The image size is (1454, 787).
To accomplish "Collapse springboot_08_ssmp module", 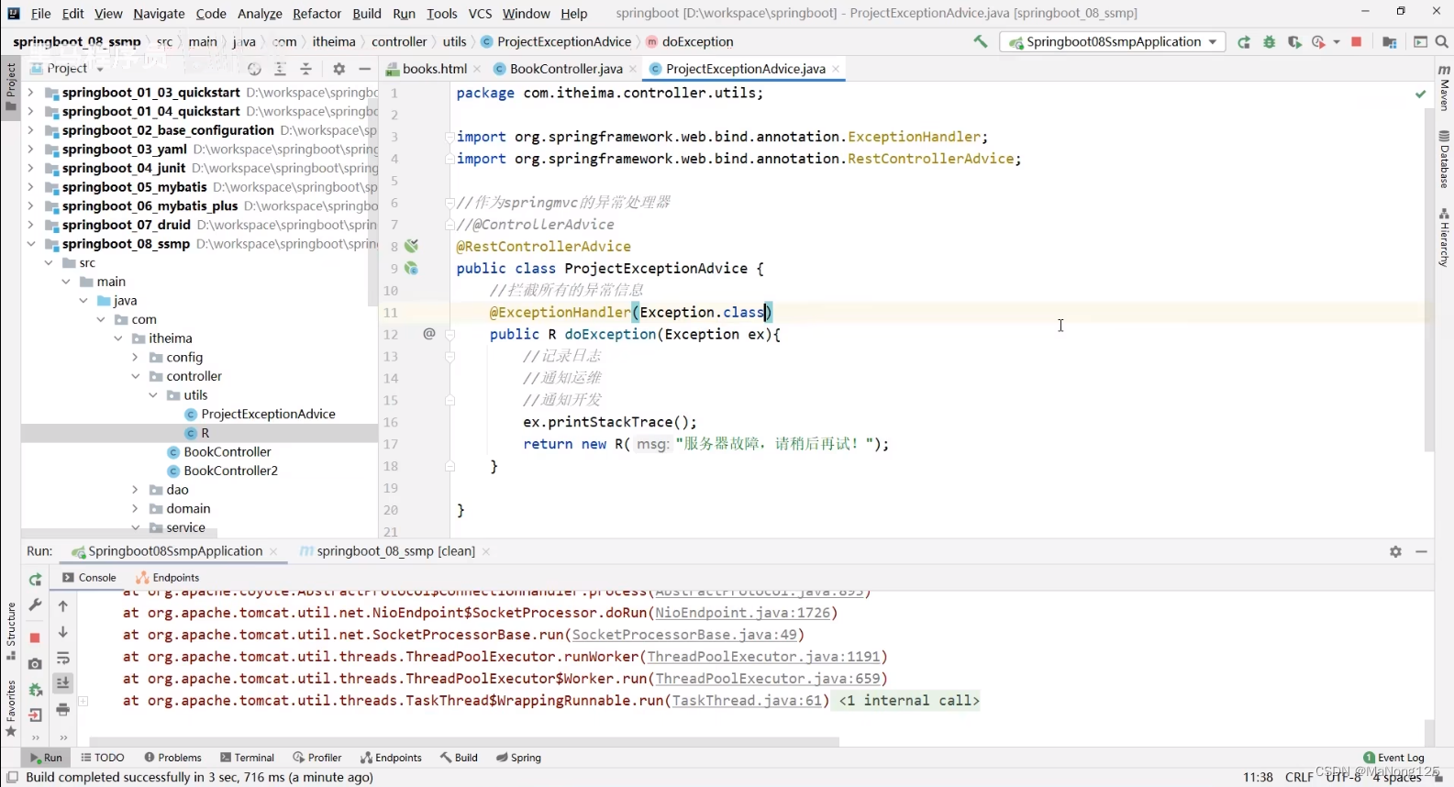I will tap(30, 244).
